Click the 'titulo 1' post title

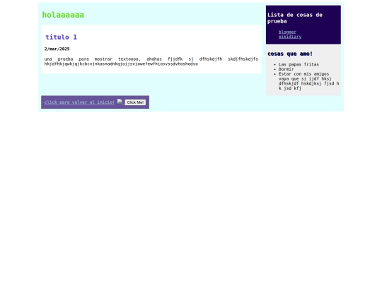point(61,37)
